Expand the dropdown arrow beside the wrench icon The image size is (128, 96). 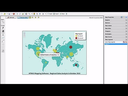tap(32, 14)
